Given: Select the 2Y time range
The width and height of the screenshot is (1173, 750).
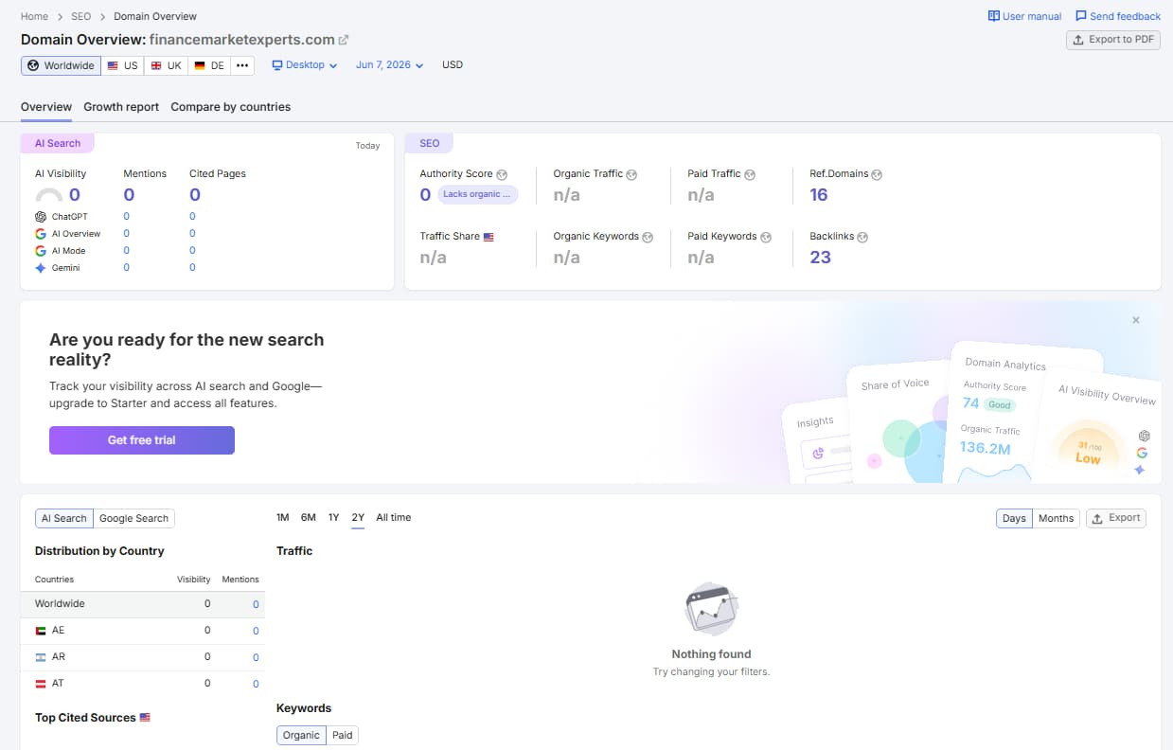Looking at the screenshot, I should tap(358, 517).
